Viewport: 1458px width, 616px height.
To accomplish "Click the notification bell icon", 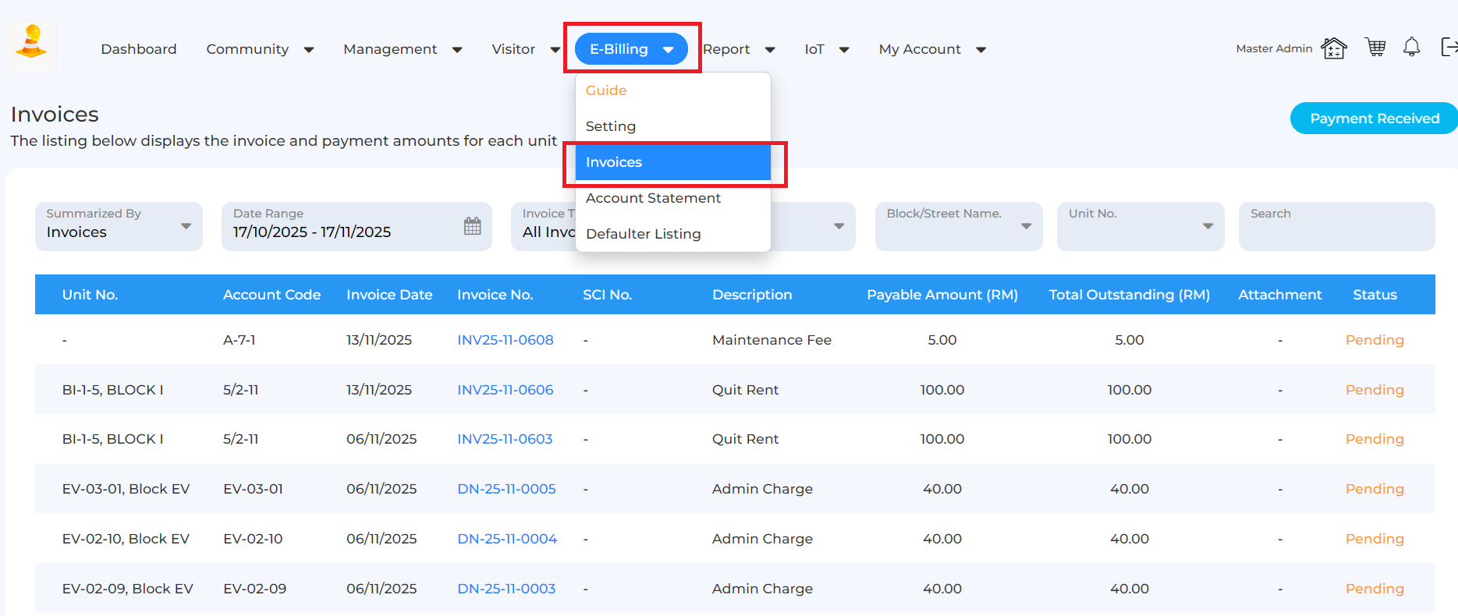I will click(x=1411, y=48).
